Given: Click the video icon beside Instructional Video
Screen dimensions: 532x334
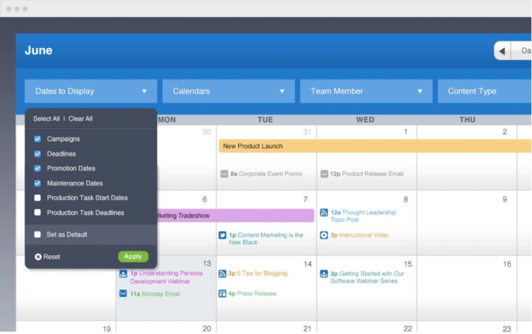Looking at the screenshot, I should click(x=324, y=235).
